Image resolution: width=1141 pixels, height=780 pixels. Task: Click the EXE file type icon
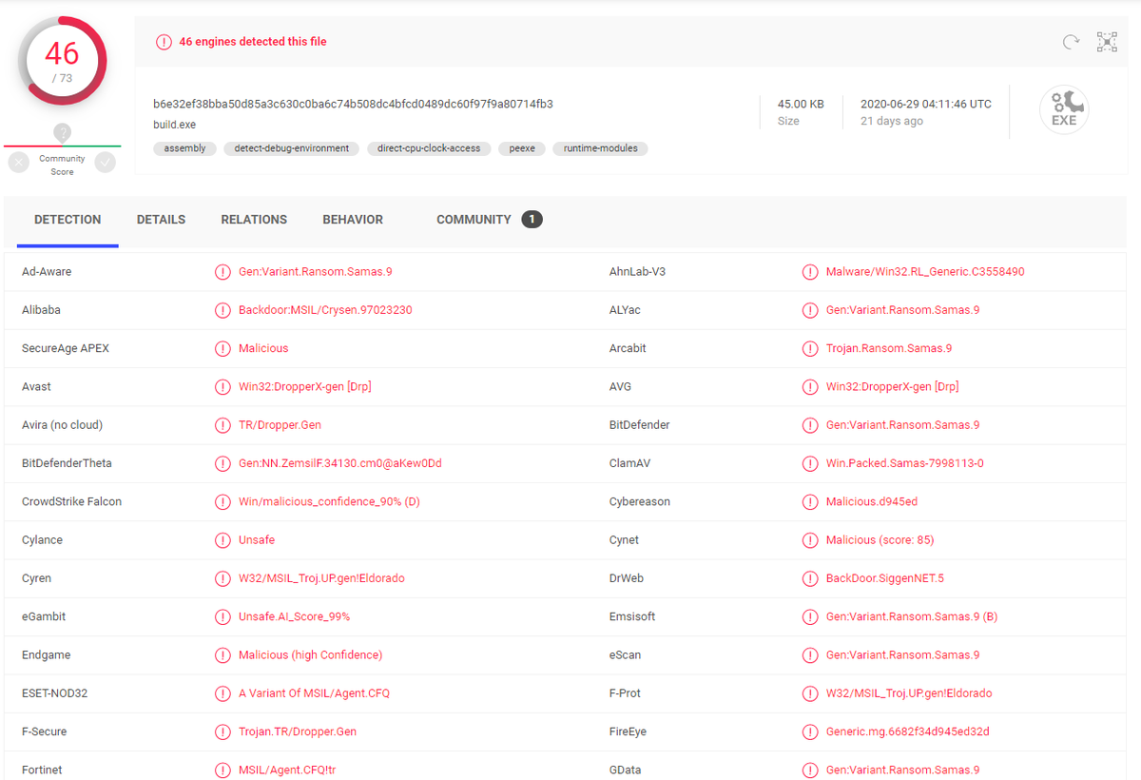[1064, 109]
